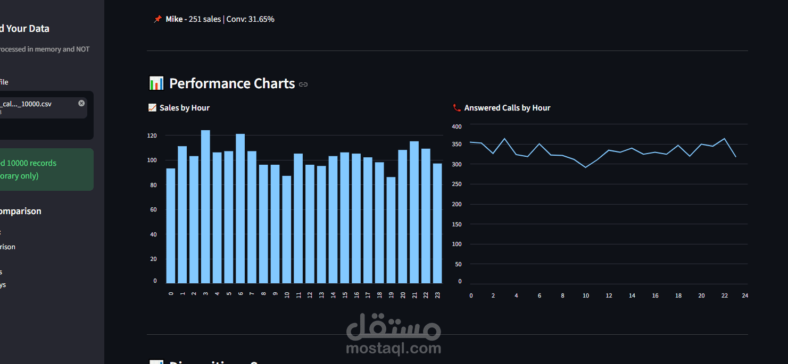The height and width of the screenshot is (364, 788).
Task: Click the Answered Calls line peak at hour 3
Action: point(505,139)
